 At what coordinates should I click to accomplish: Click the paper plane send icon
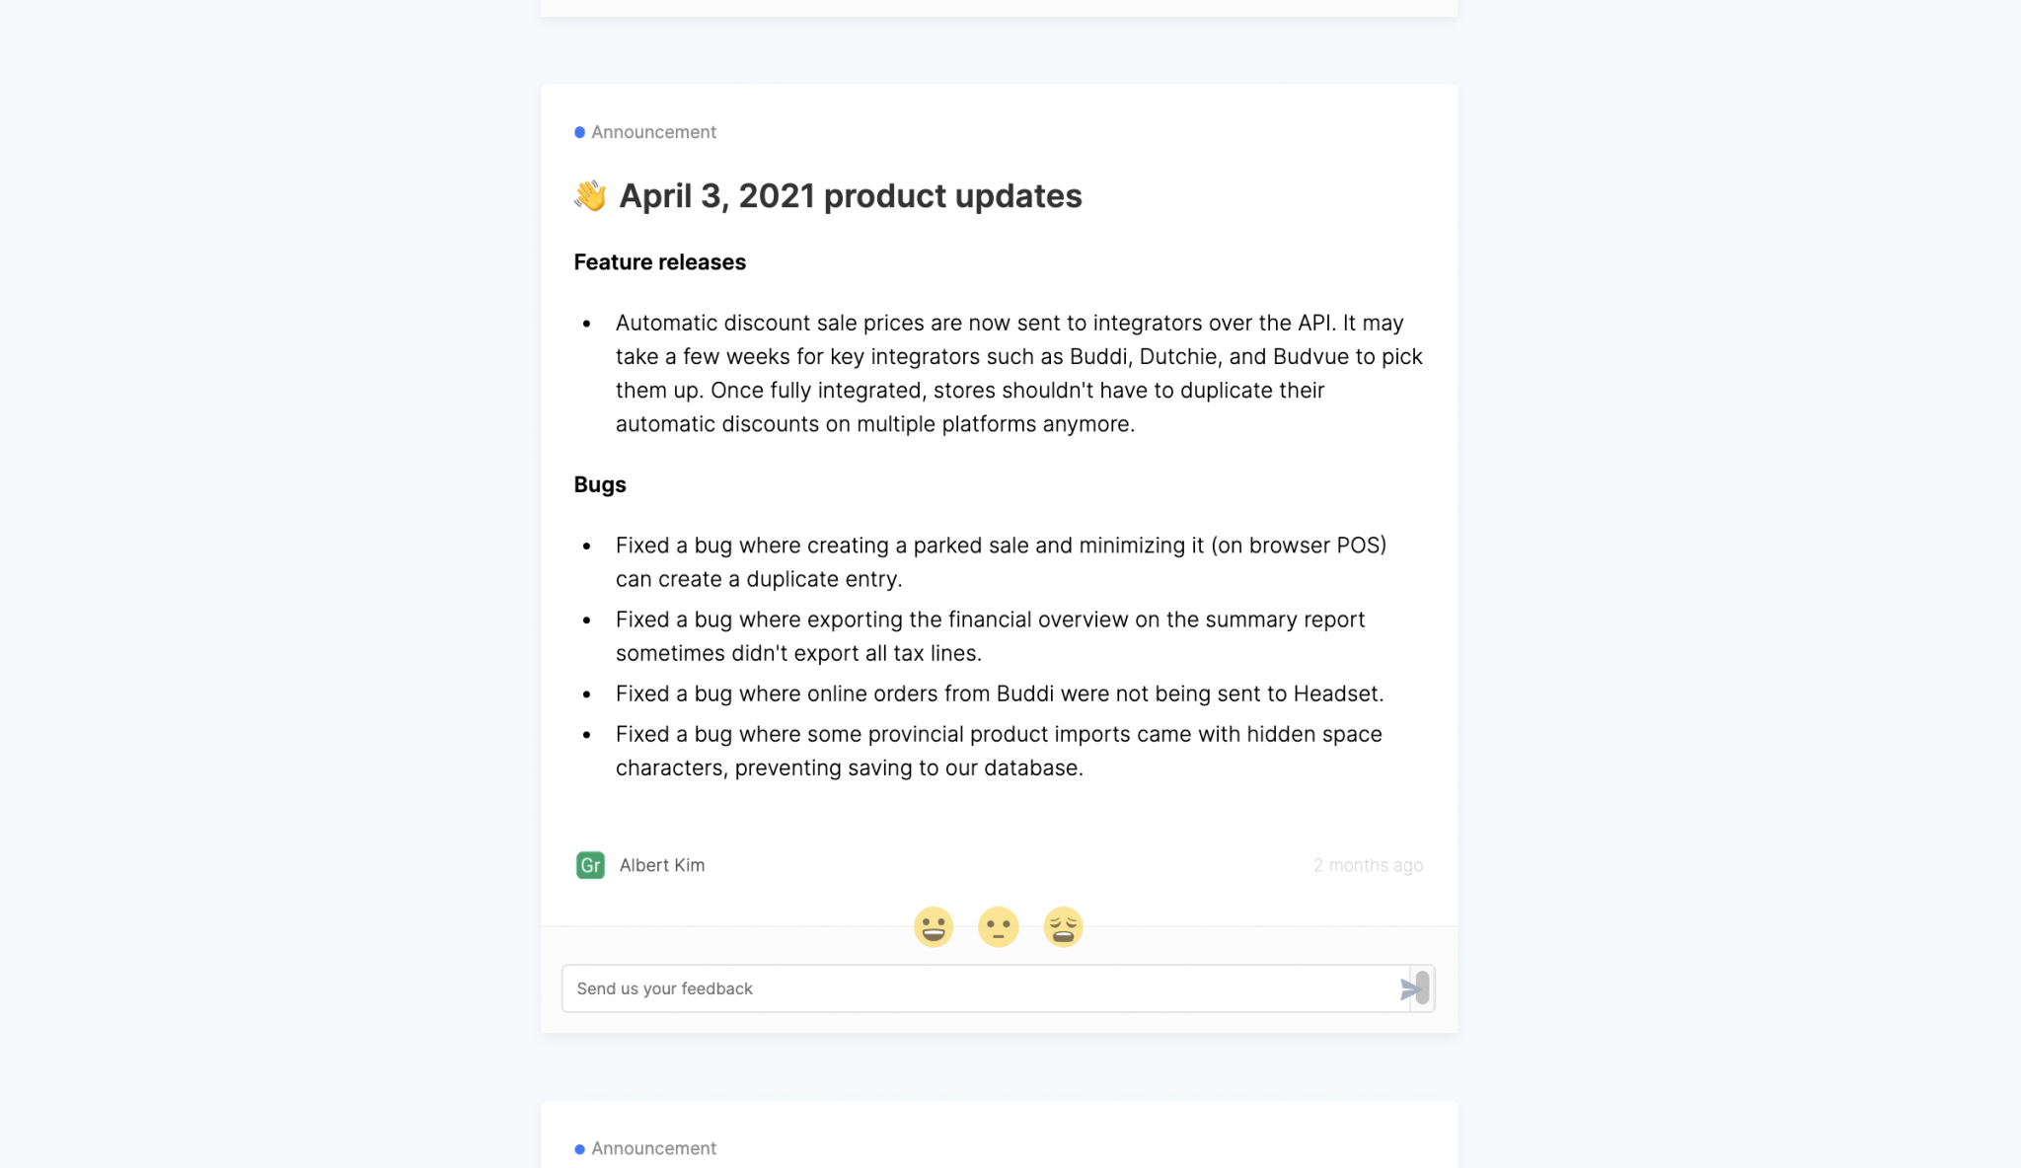[1411, 987]
